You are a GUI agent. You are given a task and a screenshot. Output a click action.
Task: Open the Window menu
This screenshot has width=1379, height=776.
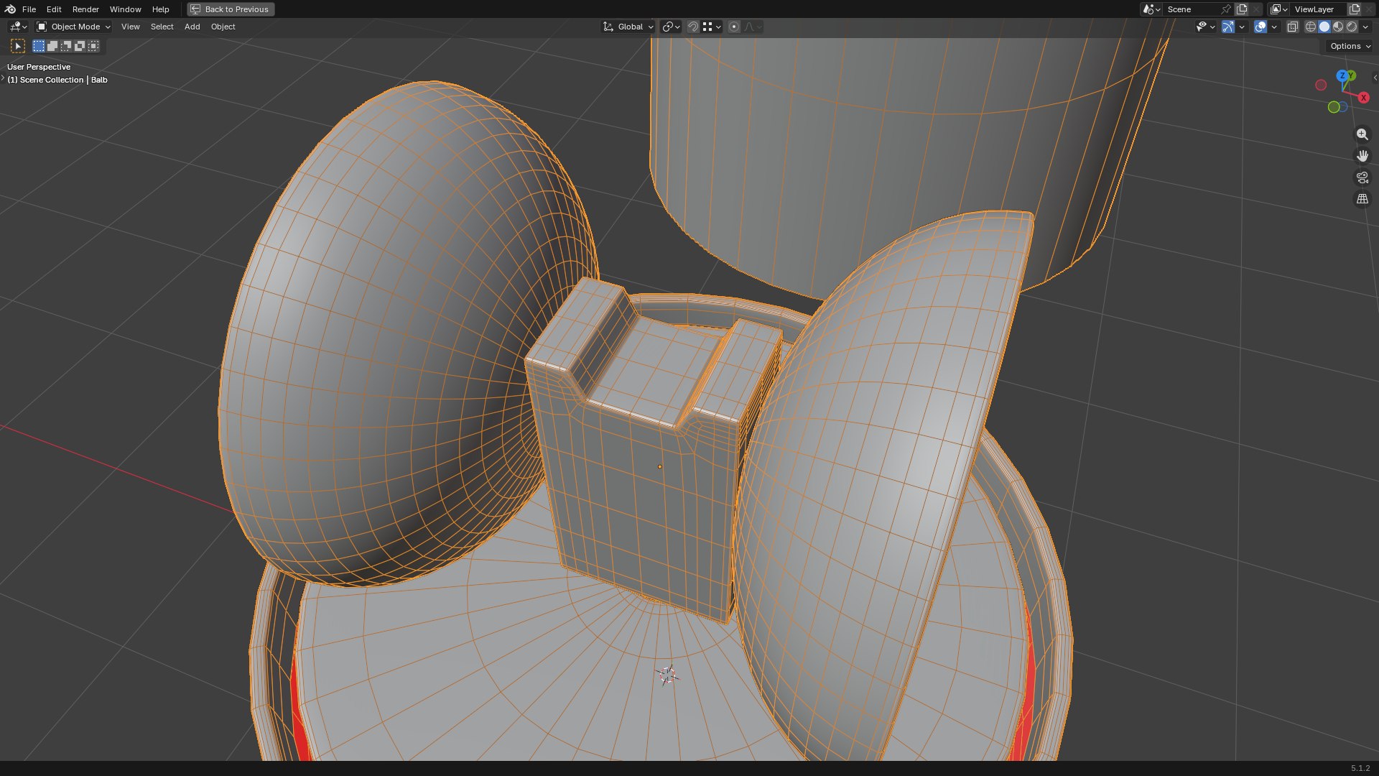click(125, 9)
